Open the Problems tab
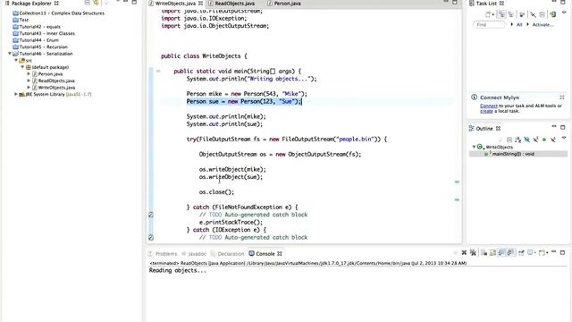Image resolution: width=572 pixels, height=322 pixels. [x=163, y=254]
